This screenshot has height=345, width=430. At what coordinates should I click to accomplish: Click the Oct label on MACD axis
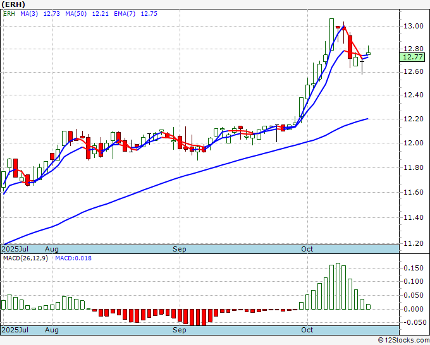[307, 330]
